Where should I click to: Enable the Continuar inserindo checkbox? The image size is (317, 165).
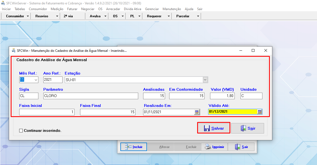tap(21, 131)
